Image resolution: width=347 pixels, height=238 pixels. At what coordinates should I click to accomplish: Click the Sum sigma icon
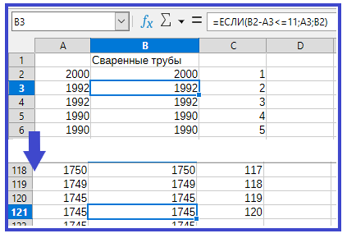point(164,22)
